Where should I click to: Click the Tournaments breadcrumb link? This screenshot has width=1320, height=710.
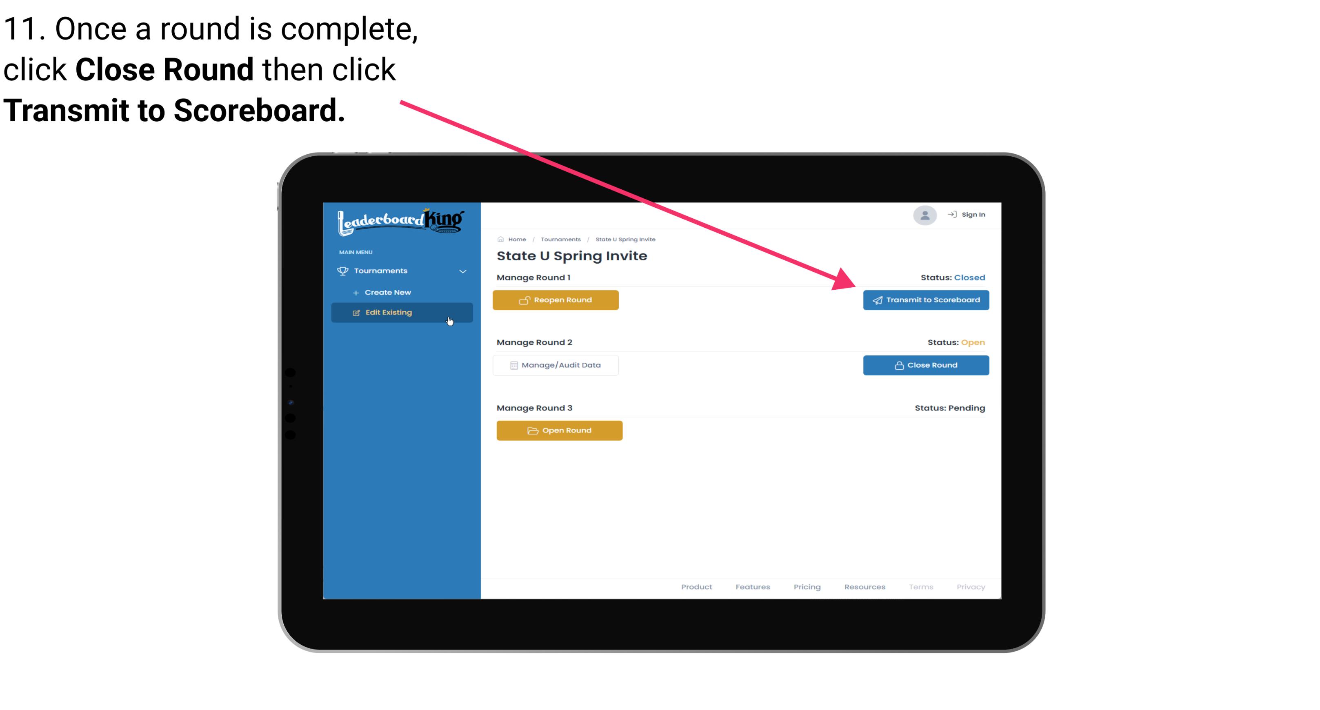click(x=560, y=239)
